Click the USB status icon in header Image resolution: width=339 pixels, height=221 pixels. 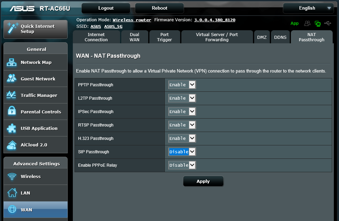pyautogui.click(x=328, y=23)
